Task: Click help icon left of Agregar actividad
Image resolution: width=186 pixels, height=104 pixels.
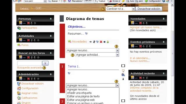Action: 72,55
